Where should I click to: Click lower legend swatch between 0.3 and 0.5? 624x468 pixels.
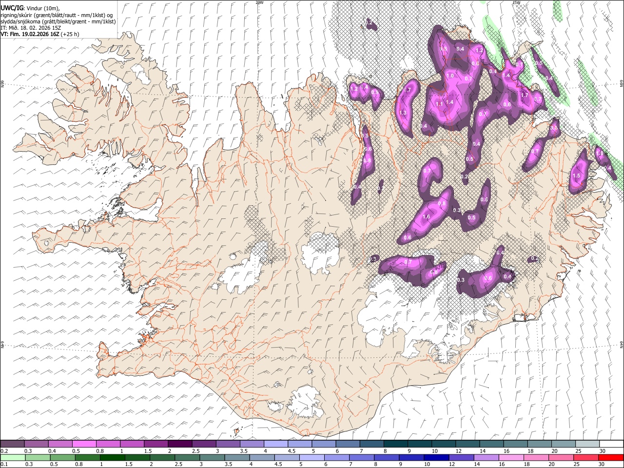[x=38, y=457]
